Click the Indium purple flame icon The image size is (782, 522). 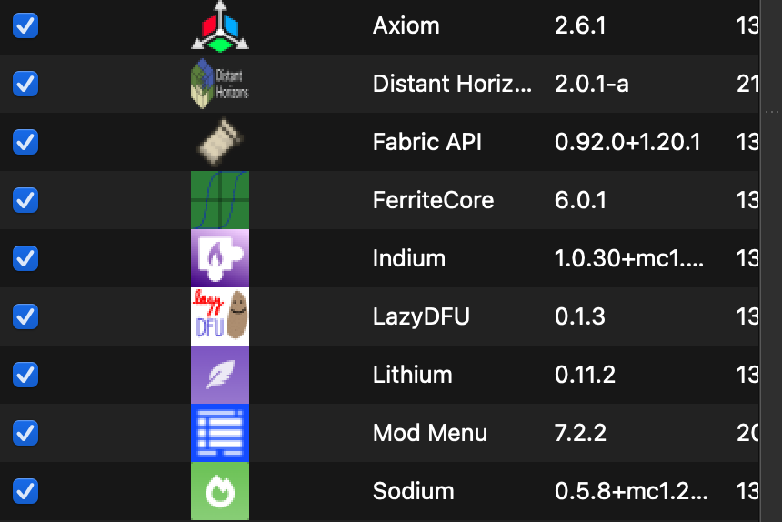pyautogui.click(x=220, y=258)
